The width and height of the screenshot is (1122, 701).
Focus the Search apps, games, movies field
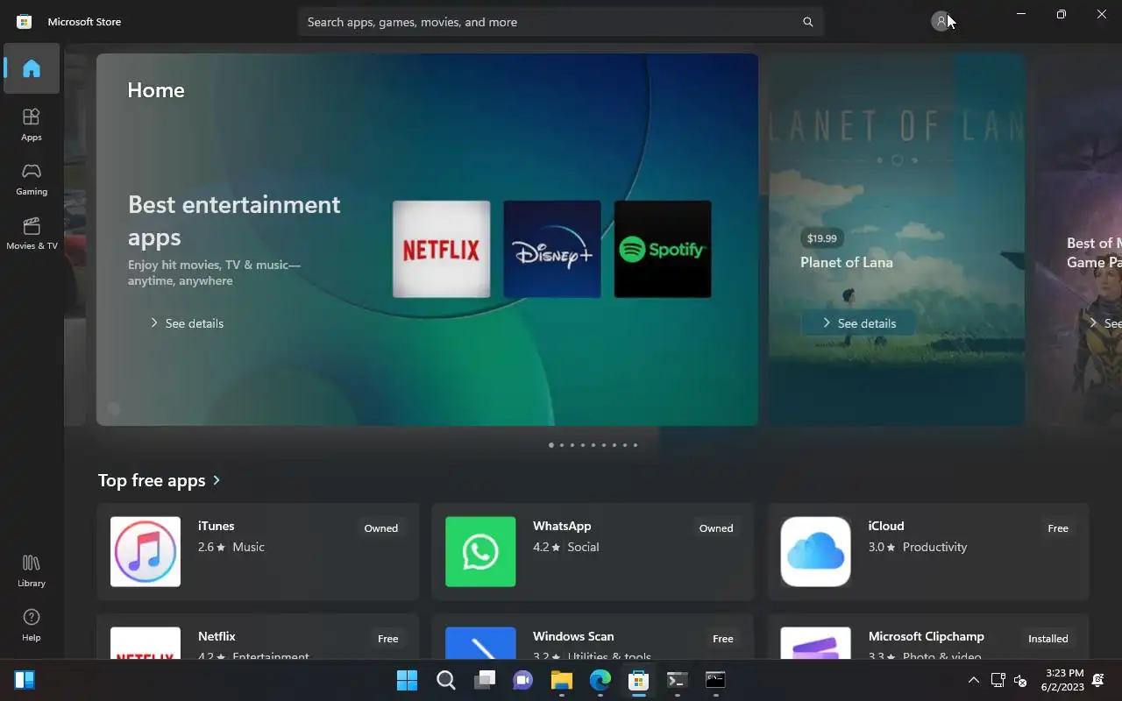(561, 22)
